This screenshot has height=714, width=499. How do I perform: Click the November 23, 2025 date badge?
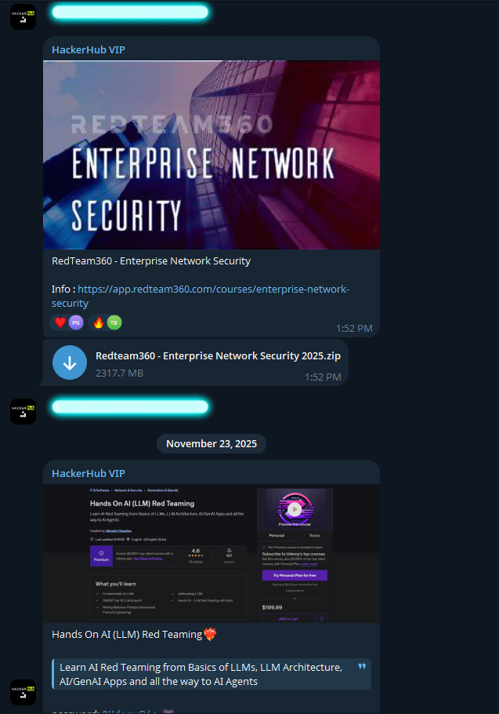[x=212, y=443]
